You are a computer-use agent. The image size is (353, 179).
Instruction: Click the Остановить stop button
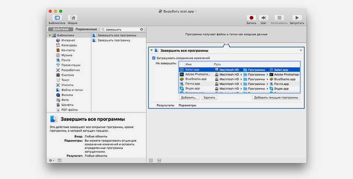pos(279,18)
